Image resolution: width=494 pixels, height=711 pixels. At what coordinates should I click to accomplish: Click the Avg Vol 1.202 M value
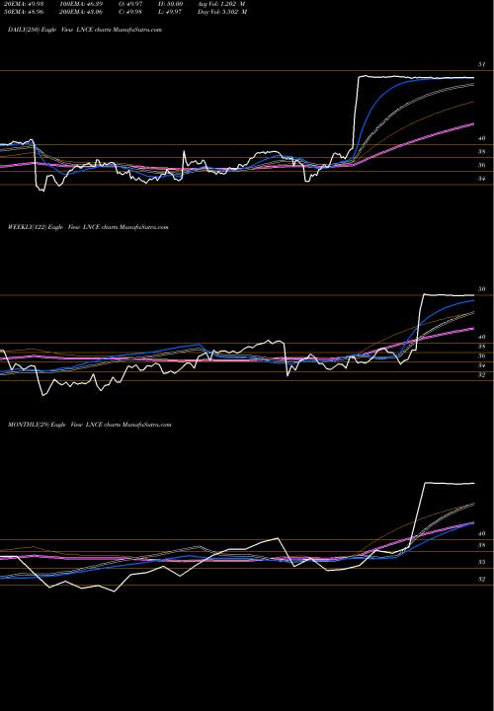(222, 4)
